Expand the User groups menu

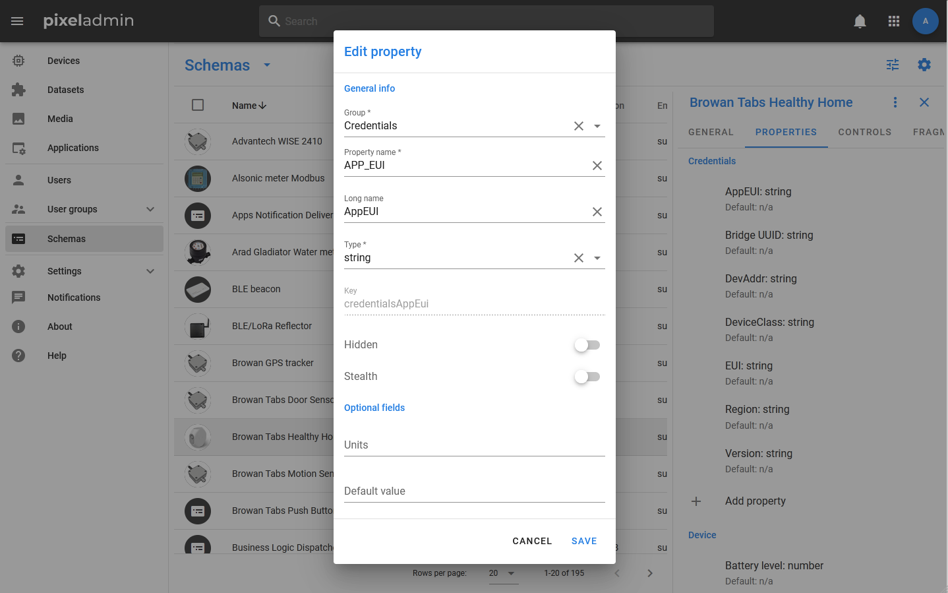click(x=150, y=209)
